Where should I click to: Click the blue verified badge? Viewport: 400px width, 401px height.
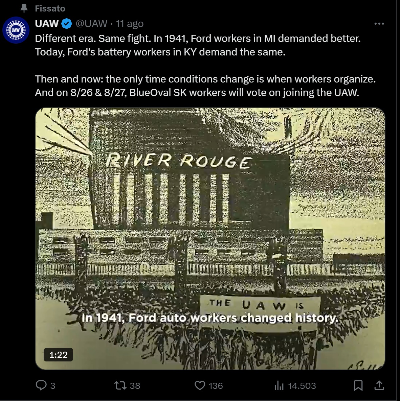point(67,24)
